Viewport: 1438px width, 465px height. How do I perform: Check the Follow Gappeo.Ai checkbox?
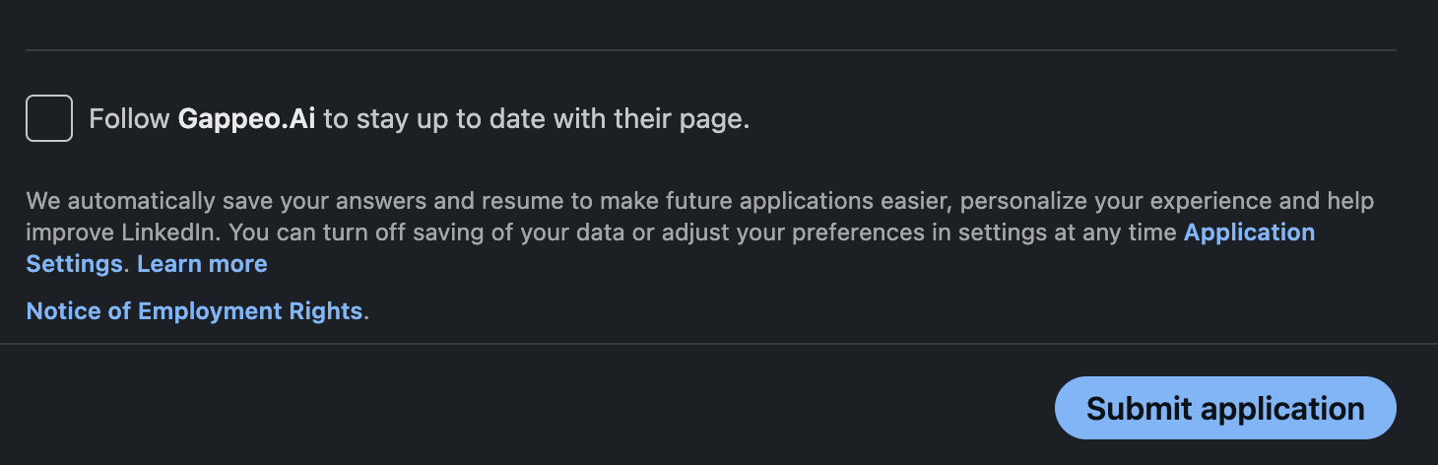[x=49, y=118]
